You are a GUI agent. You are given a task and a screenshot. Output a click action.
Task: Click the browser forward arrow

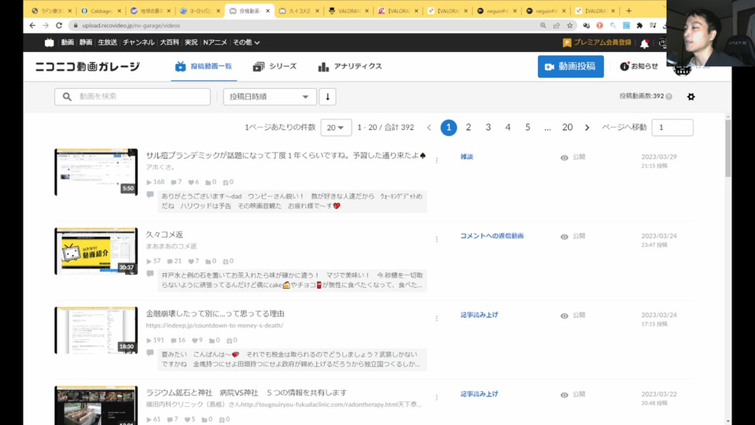coord(46,25)
